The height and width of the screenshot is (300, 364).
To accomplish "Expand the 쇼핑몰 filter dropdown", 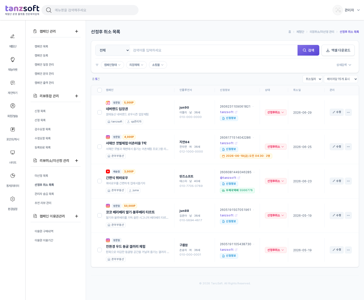I will pos(158,65).
